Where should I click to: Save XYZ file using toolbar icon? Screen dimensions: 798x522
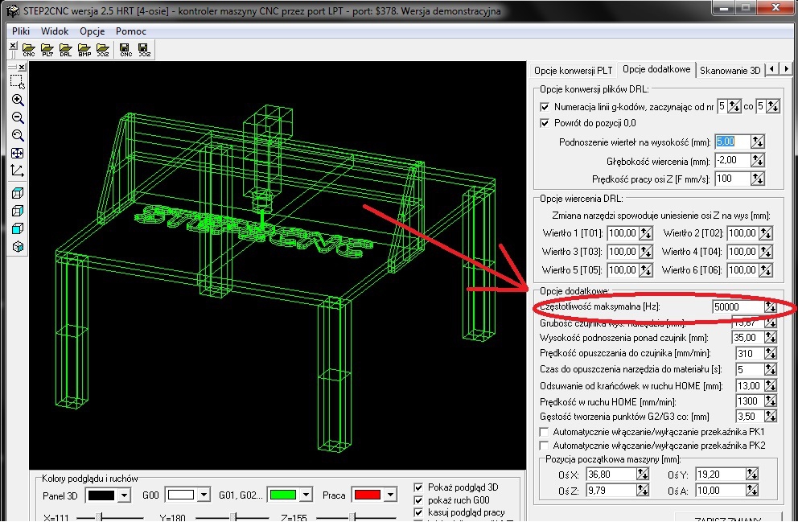pyautogui.click(x=145, y=50)
